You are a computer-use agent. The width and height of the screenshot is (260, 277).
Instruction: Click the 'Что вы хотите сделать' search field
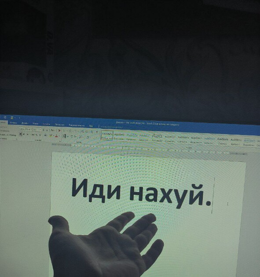coord(111,127)
